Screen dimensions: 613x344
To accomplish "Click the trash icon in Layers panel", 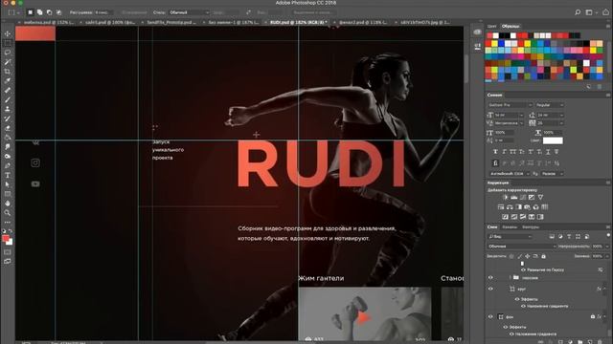I will pyautogui.click(x=600, y=342).
